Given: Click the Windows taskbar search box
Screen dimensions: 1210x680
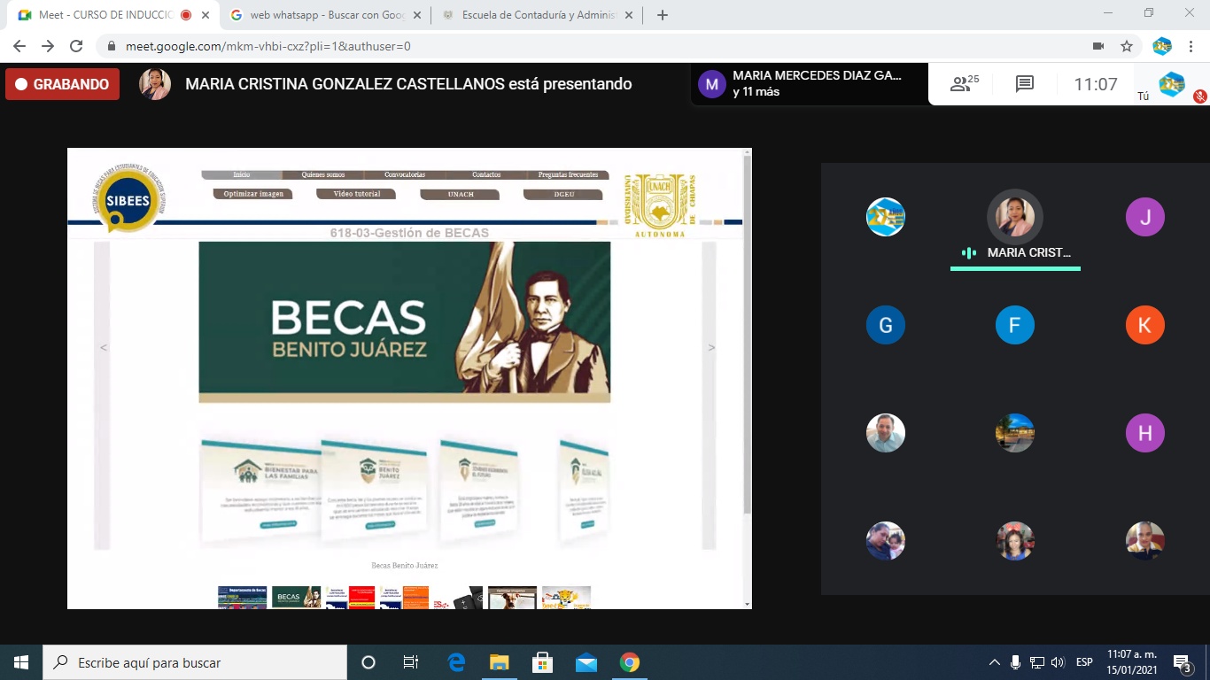Looking at the screenshot, I should (195, 662).
